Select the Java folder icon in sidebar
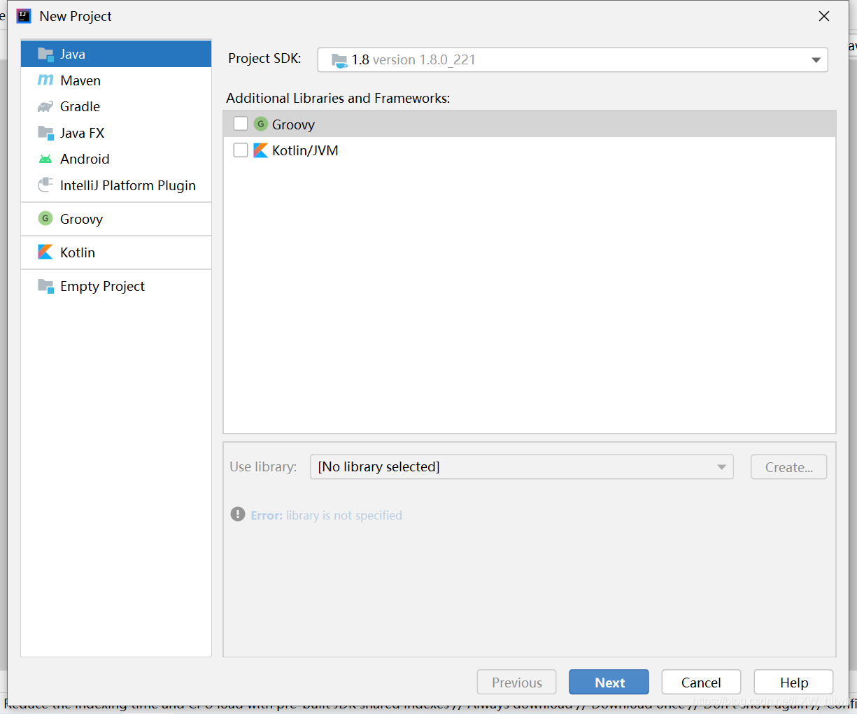This screenshot has width=857, height=714. 45,54
